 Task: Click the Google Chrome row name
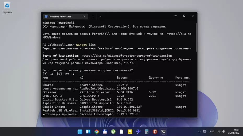(54, 107)
